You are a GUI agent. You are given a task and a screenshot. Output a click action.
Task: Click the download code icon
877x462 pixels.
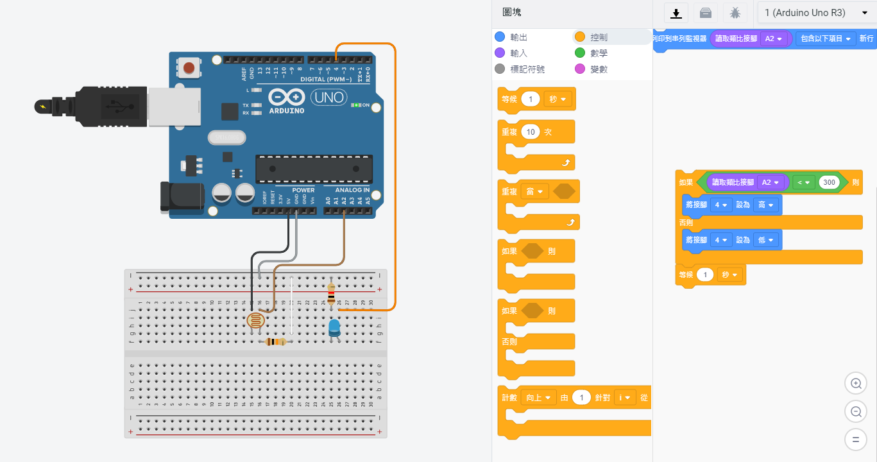point(676,13)
